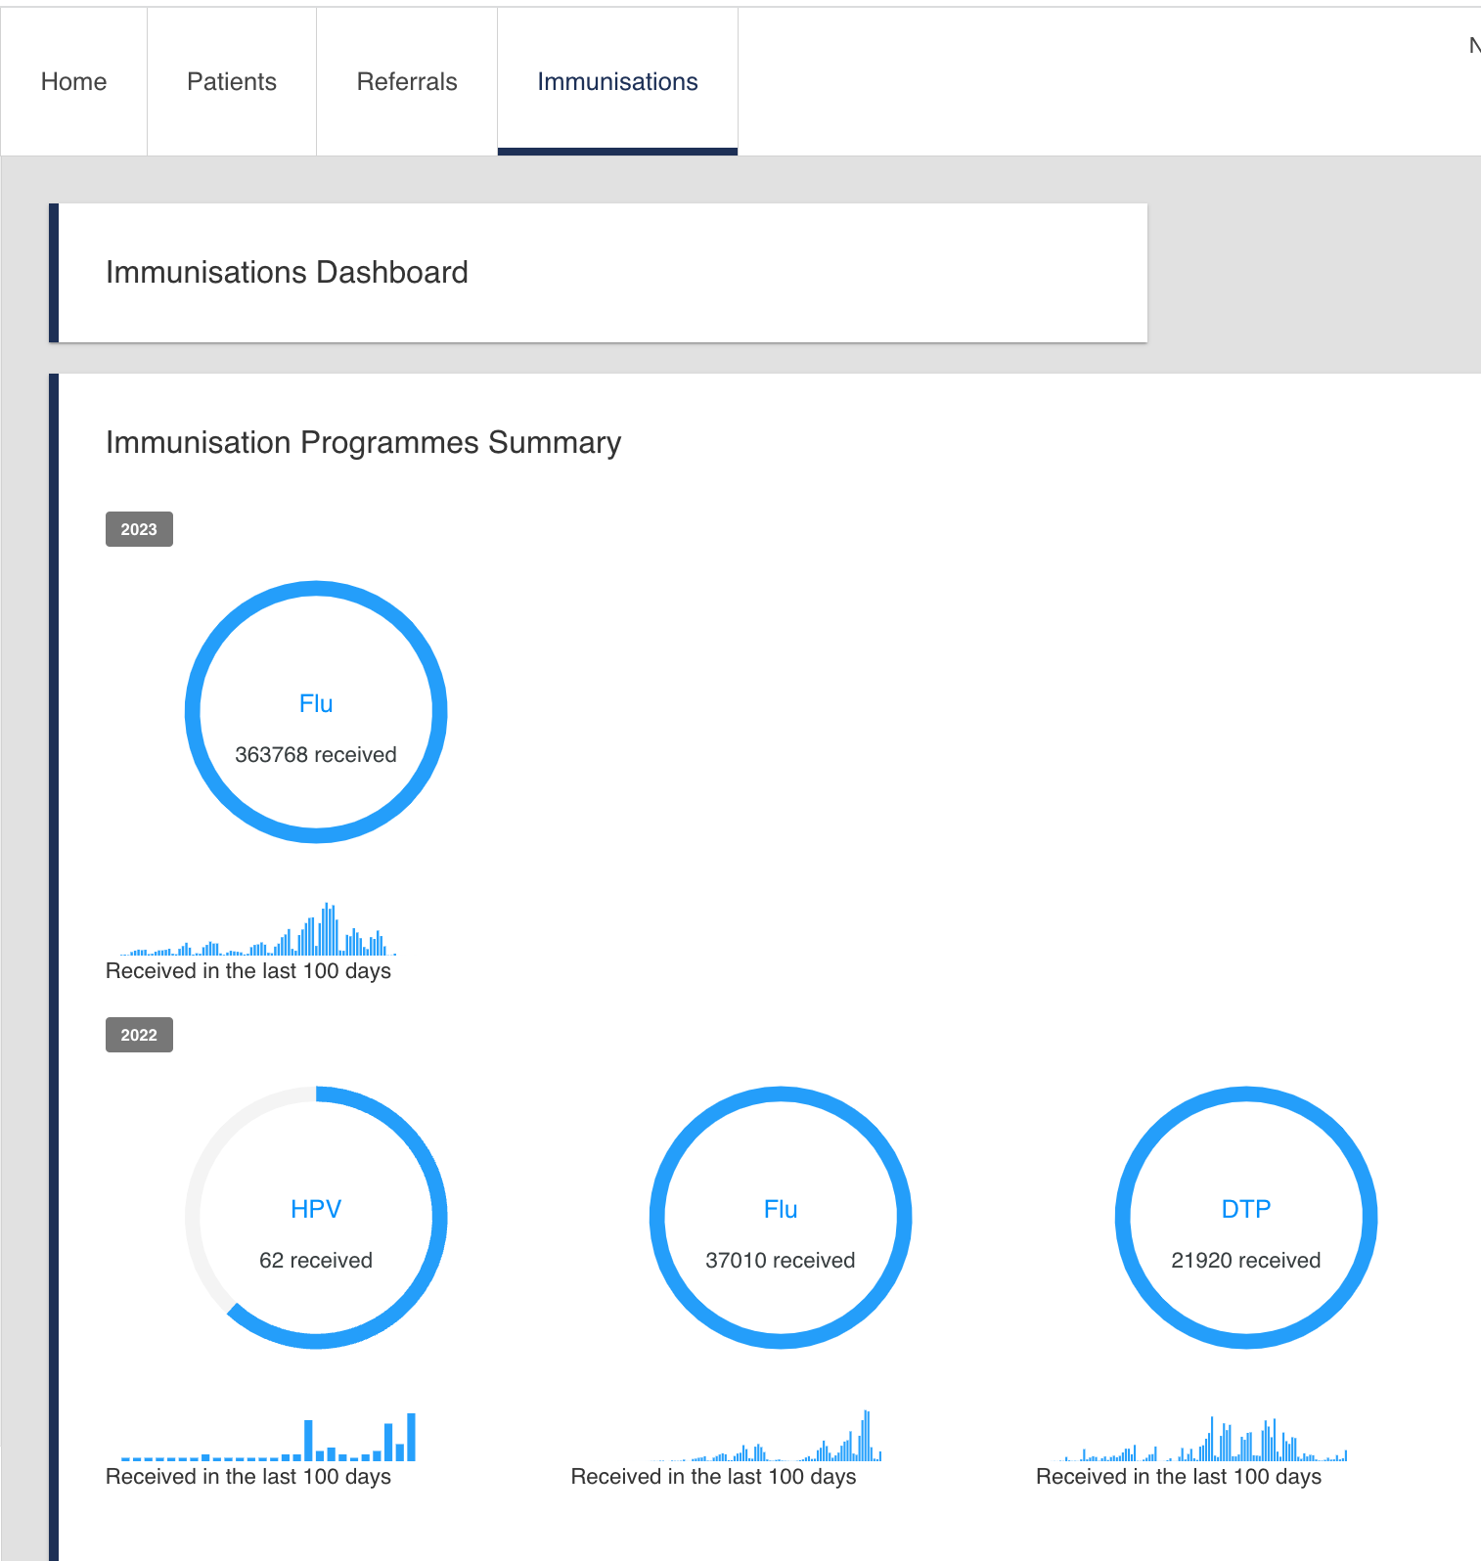This screenshot has height=1561, width=1481.
Task: Click the 2023 Flu sparkline bar chart
Action: (x=258, y=934)
